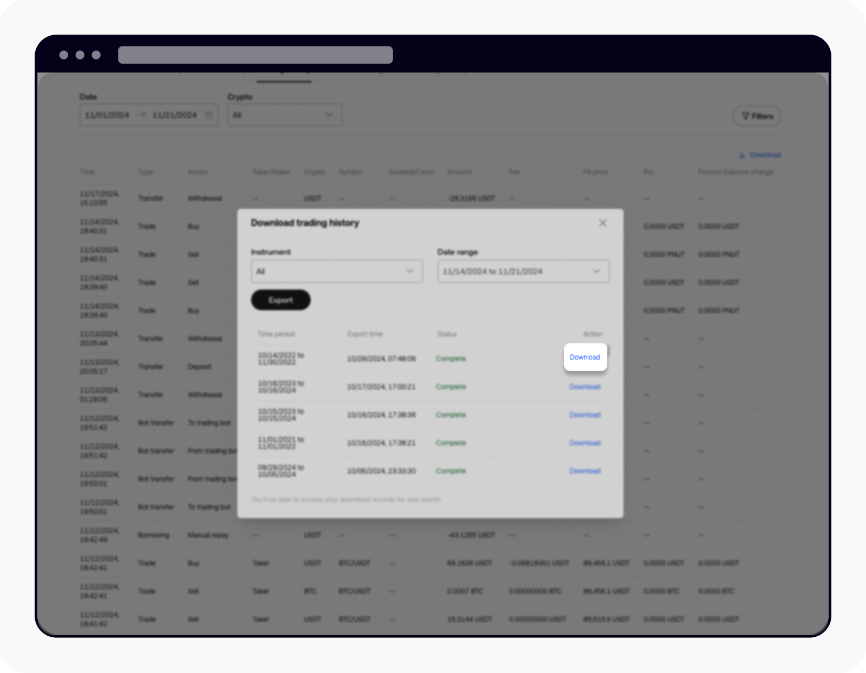
Task: Click the 11/17/2024 15:10:55 time cell
Action: [x=100, y=199]
